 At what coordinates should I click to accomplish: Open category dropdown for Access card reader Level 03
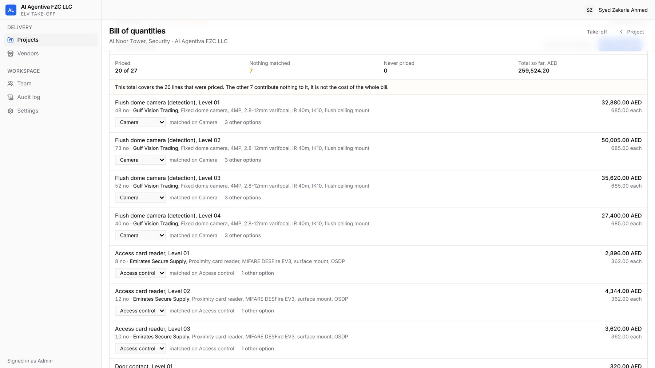pyautogui.click(x=140, y=348)
